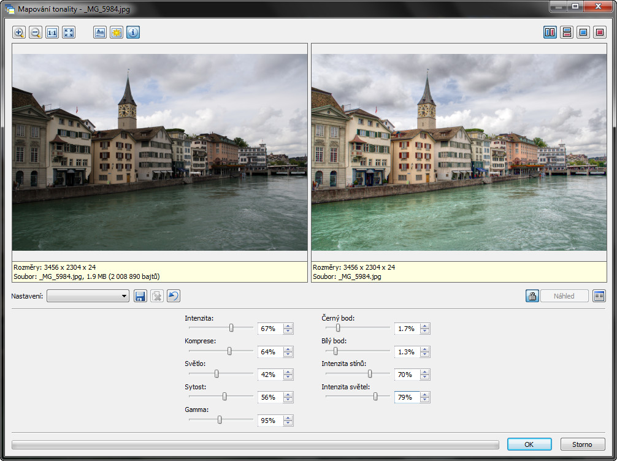Viewport: 617px width, 461px height.
Task: Show only the blue single-image view
Action: (x=583, y=32)
